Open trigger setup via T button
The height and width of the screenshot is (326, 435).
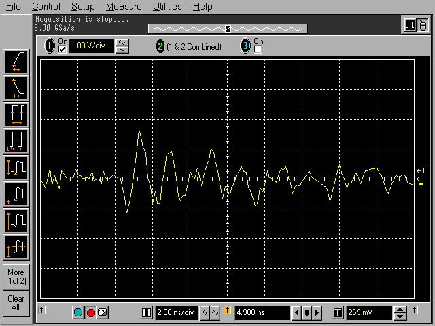pyautogui.click(x=338, y=312)
